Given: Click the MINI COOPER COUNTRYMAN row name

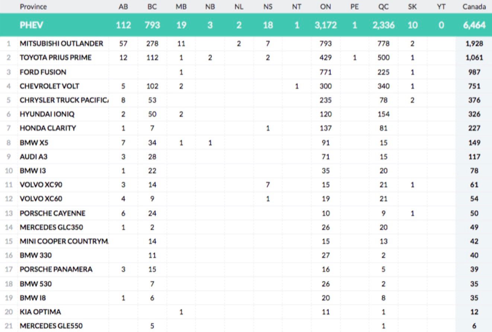Looking at the screenshot, I should [64, 241].
